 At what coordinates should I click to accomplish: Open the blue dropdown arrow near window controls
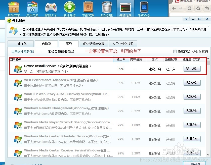[x=186, y=19]
